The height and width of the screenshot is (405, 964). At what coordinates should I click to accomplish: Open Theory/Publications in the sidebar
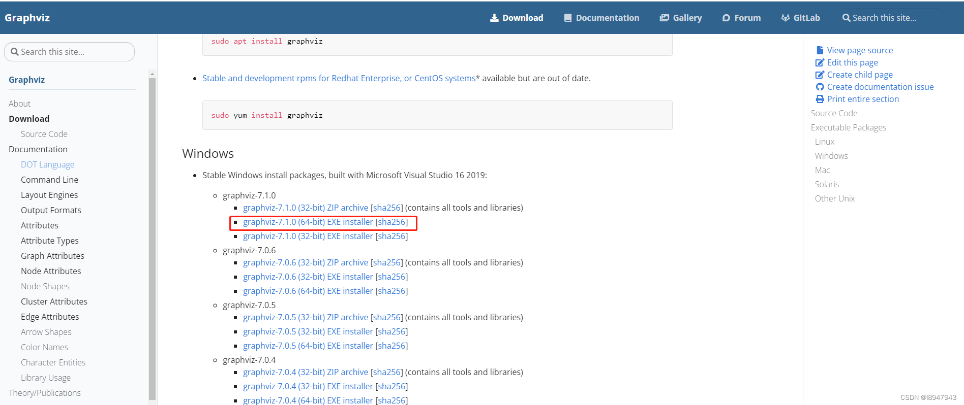[x=45, y=393]
